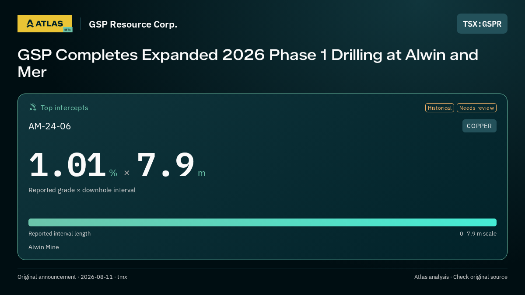Image resolution: width=525 pixels, height=295 pixels.
Task: Select the Needs review tag
Action: click(476, 108)
